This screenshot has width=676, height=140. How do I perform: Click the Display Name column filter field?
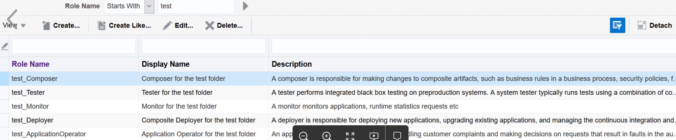pyautogui.click(x=204, y=46)
